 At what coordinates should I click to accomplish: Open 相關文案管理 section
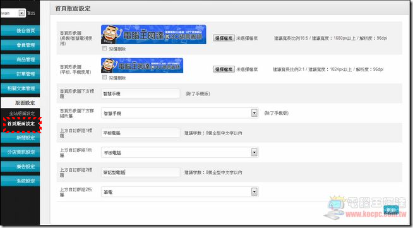tap(20, 88)
